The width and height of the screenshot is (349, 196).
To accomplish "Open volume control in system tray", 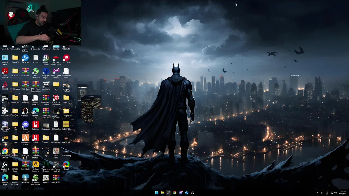I will pos(335,193).
